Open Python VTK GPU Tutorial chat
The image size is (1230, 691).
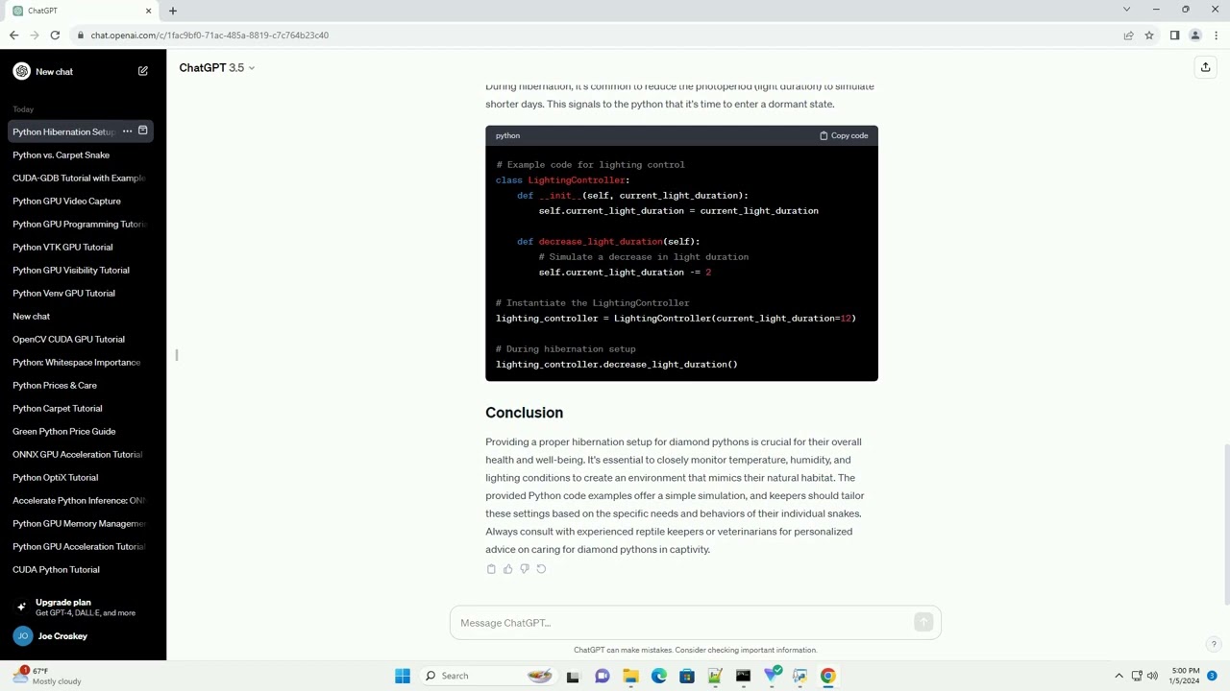tap(81, 247)
